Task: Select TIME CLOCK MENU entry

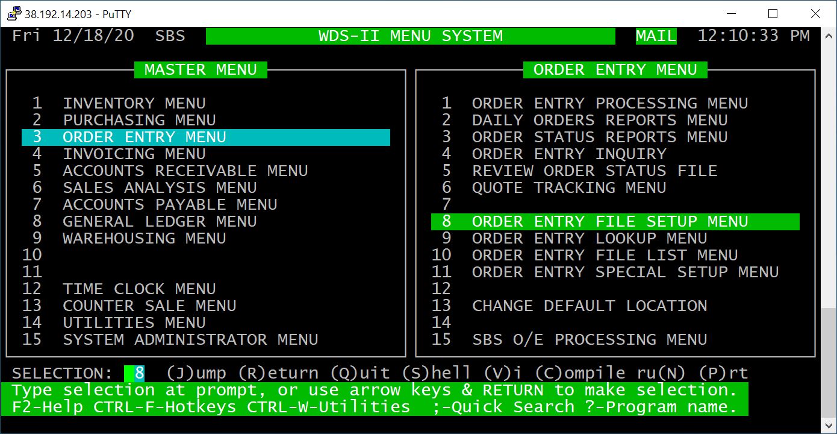Action: [139, 289]
